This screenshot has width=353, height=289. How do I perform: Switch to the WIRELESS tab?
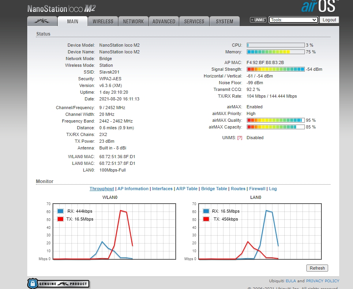coord(103,21)
